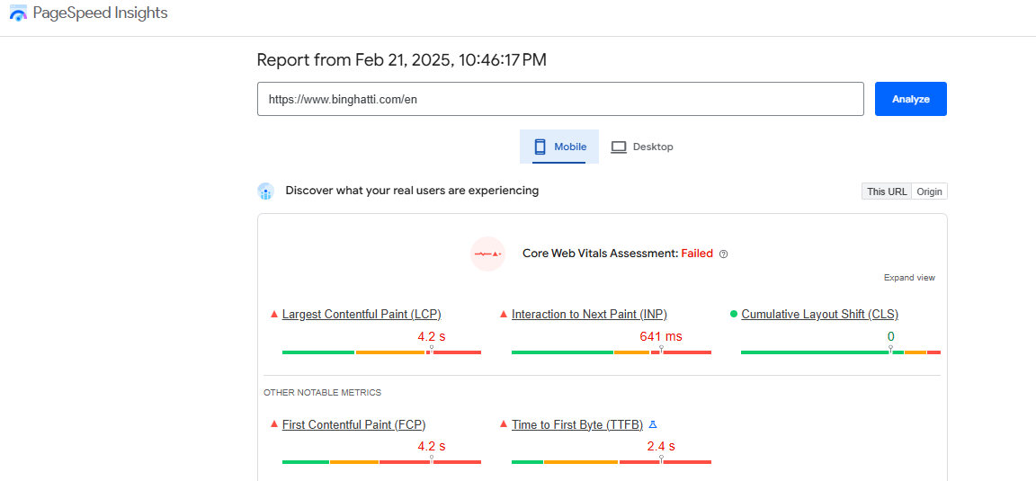Screen dimensions: 1036x481
Task: Select the This URL toggle option
Action: tap(887, 192)
